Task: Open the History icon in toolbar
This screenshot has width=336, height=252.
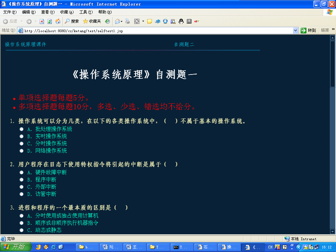Action: pyautogui.click(x=107, y=21)
